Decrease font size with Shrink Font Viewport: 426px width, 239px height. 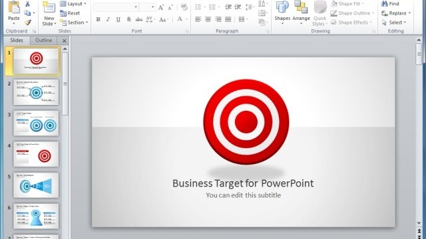click(170, 7)
